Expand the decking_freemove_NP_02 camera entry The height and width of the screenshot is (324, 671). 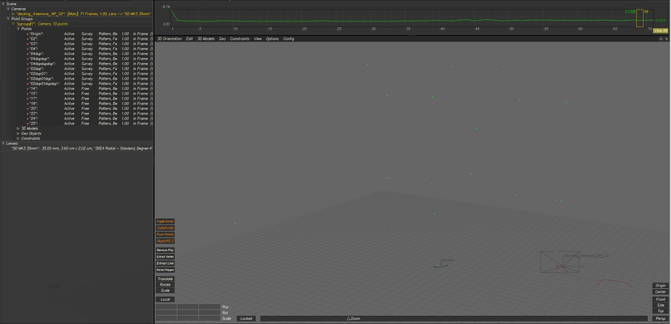click(x=14, y=14)
